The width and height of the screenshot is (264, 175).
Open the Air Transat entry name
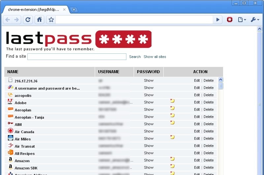24,146
